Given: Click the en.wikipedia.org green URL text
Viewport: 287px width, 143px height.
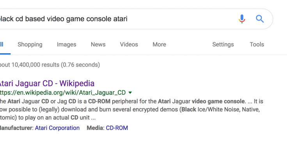Looking at the screenshot, I should pyautogui.click(x=63, y=92).
